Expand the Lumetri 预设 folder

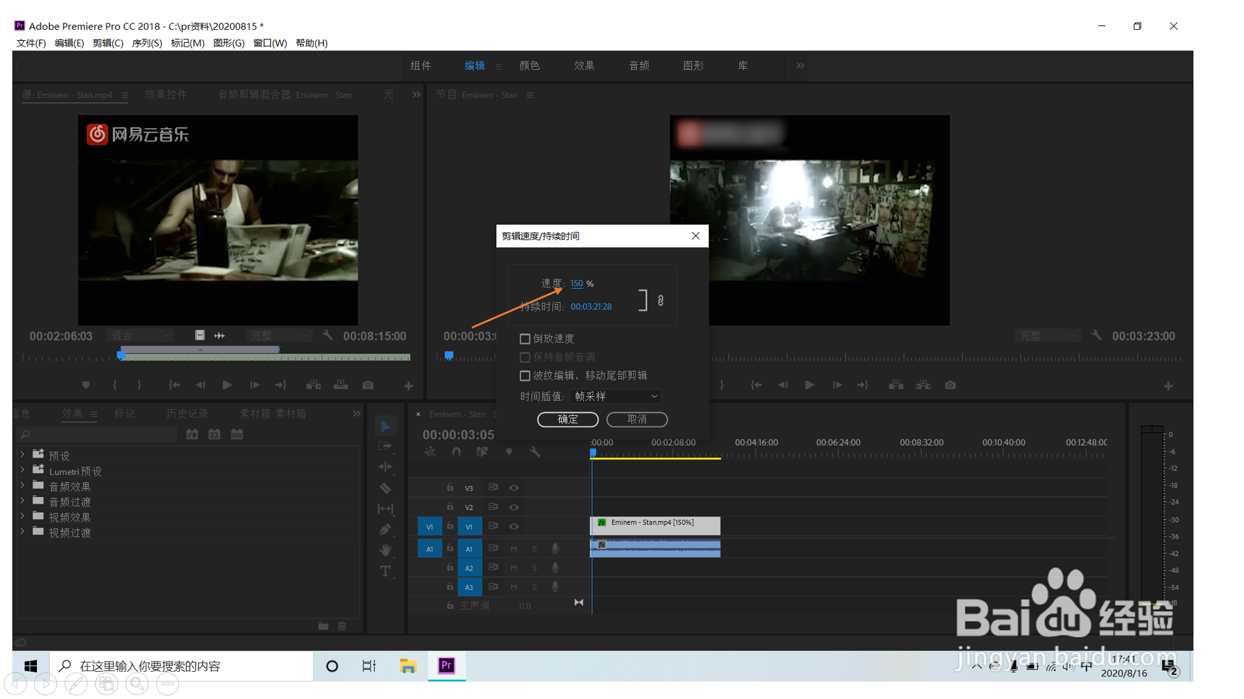[23, 471]
